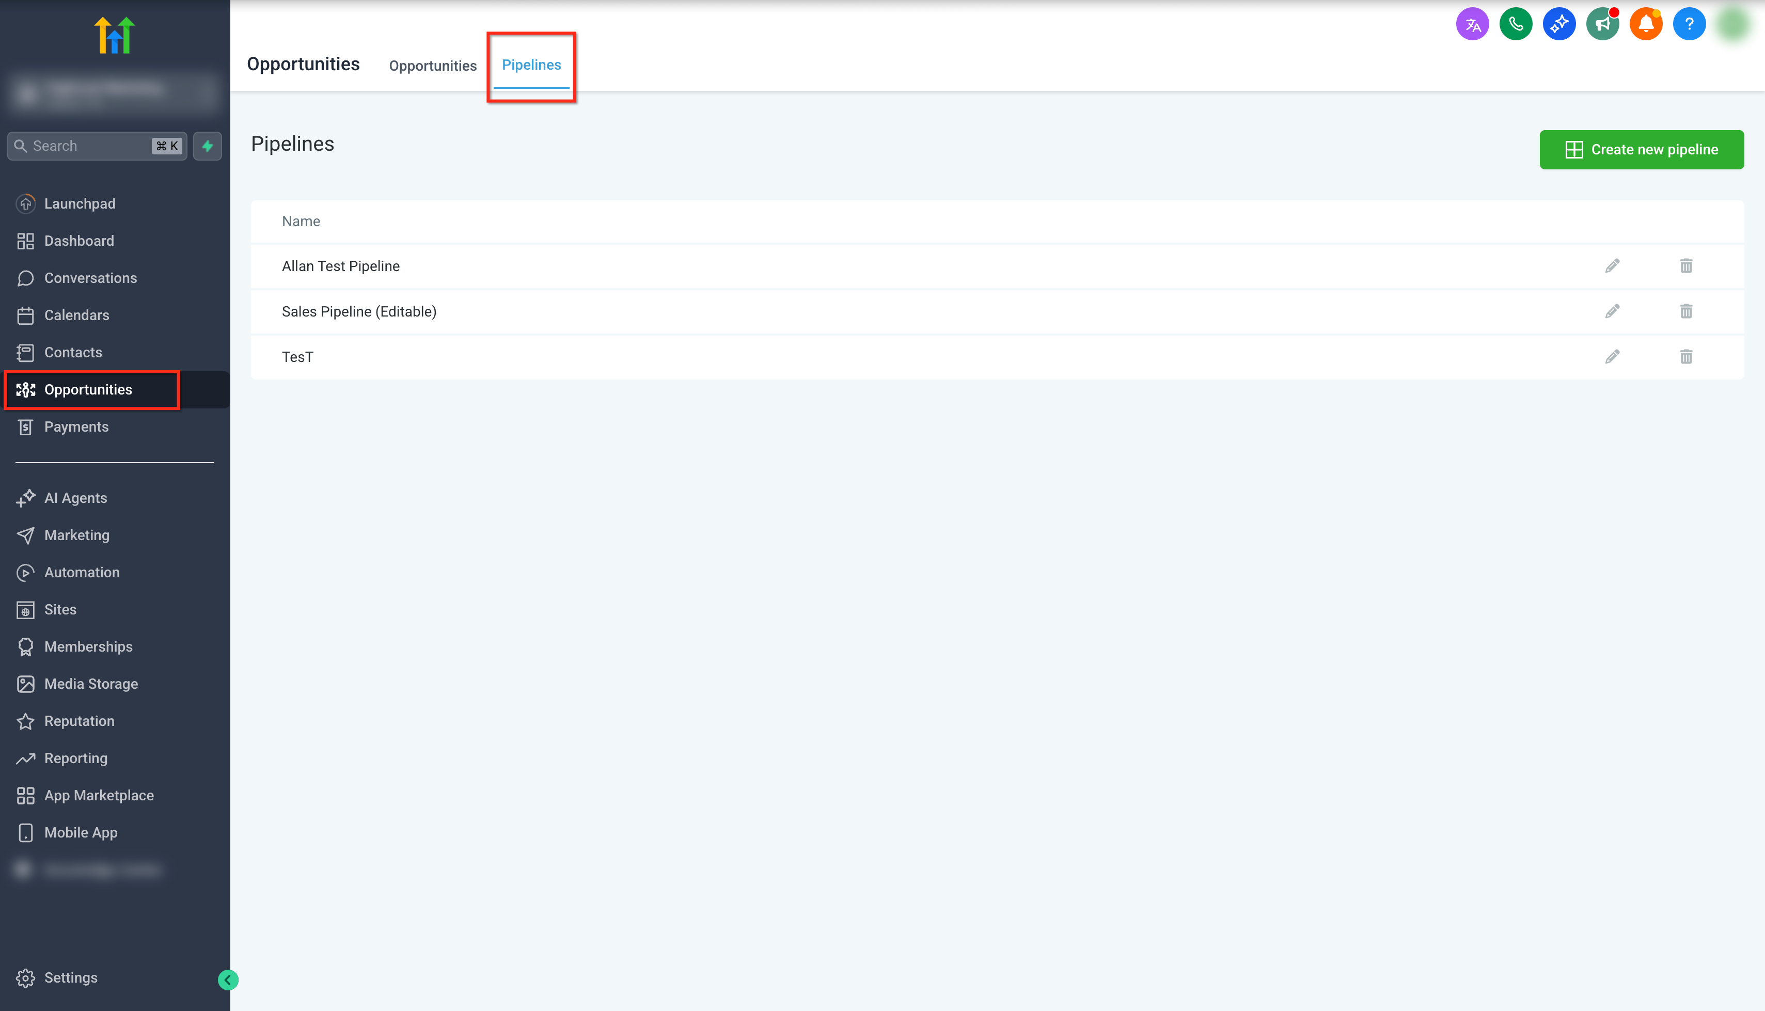Collapse the sidebar with the green chevron
Screen dimensions: 1765x1011
[227, 980]
